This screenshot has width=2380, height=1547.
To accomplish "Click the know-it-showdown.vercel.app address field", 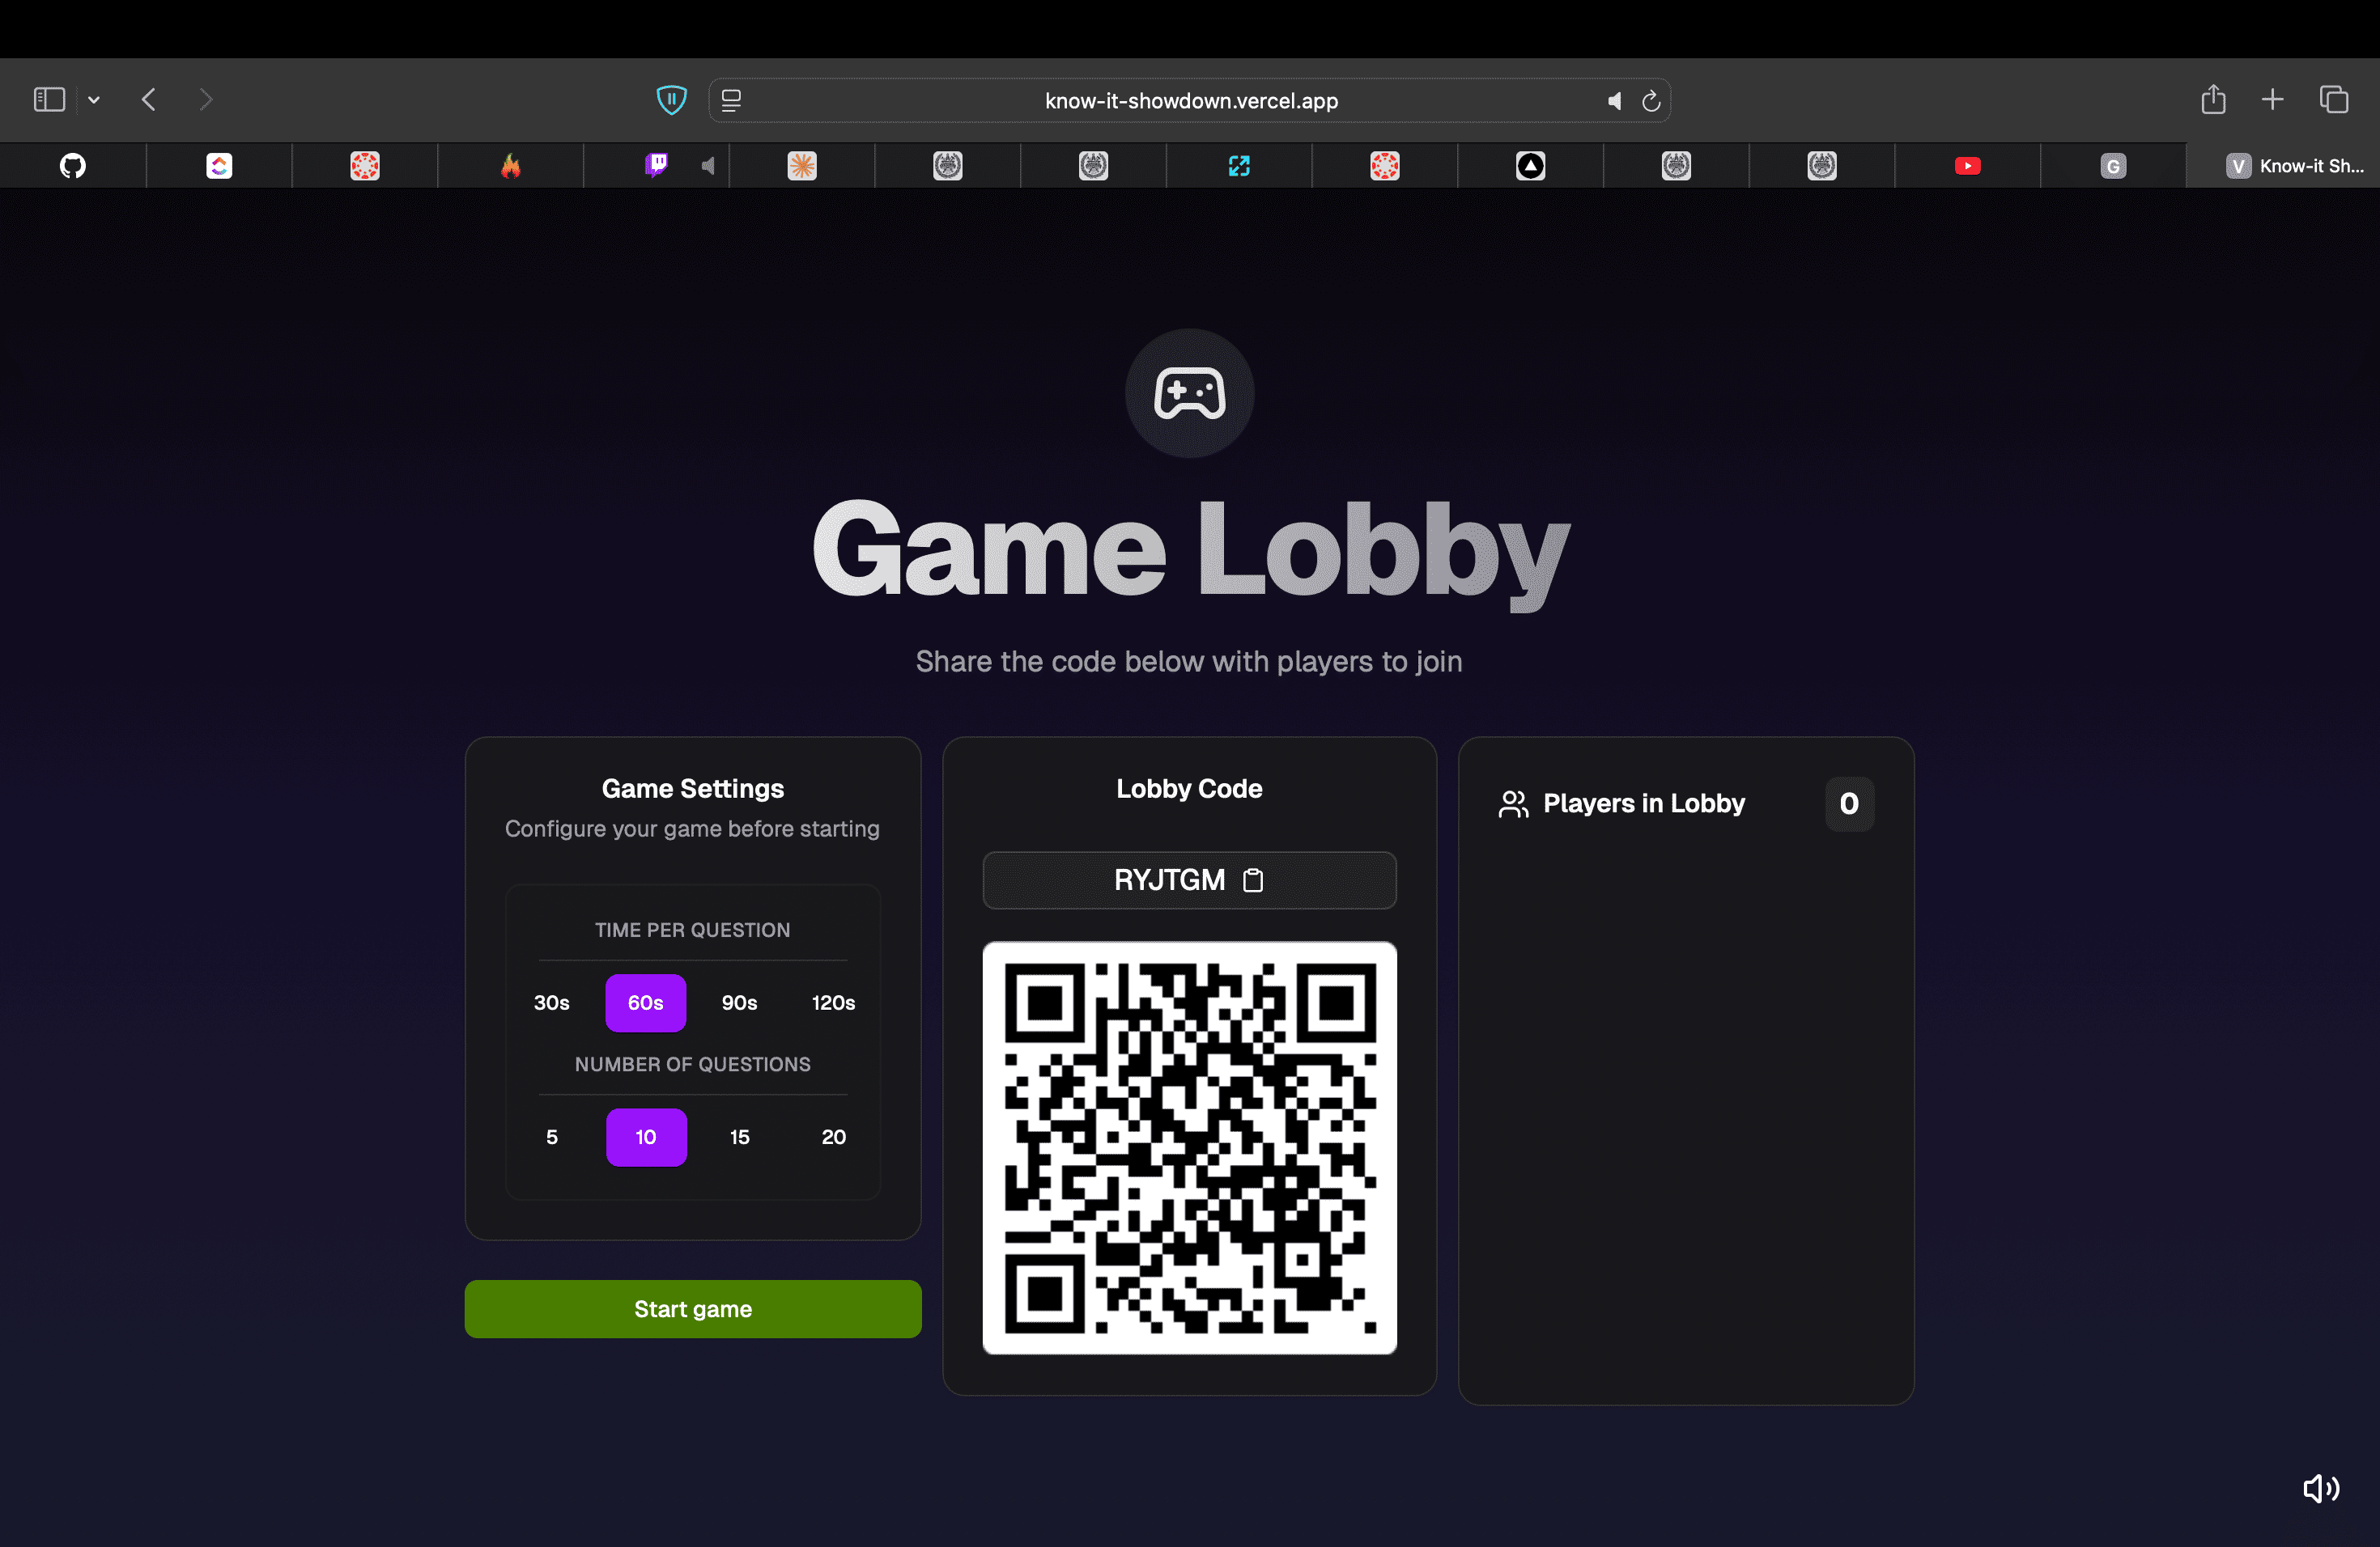I will point(1190,101).
